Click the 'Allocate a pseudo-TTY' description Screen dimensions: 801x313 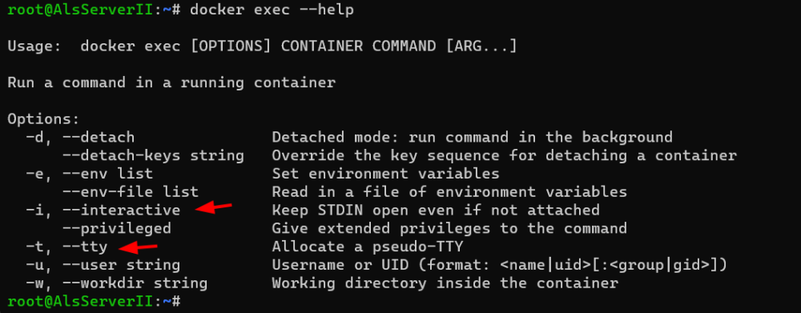coord(368,247)
